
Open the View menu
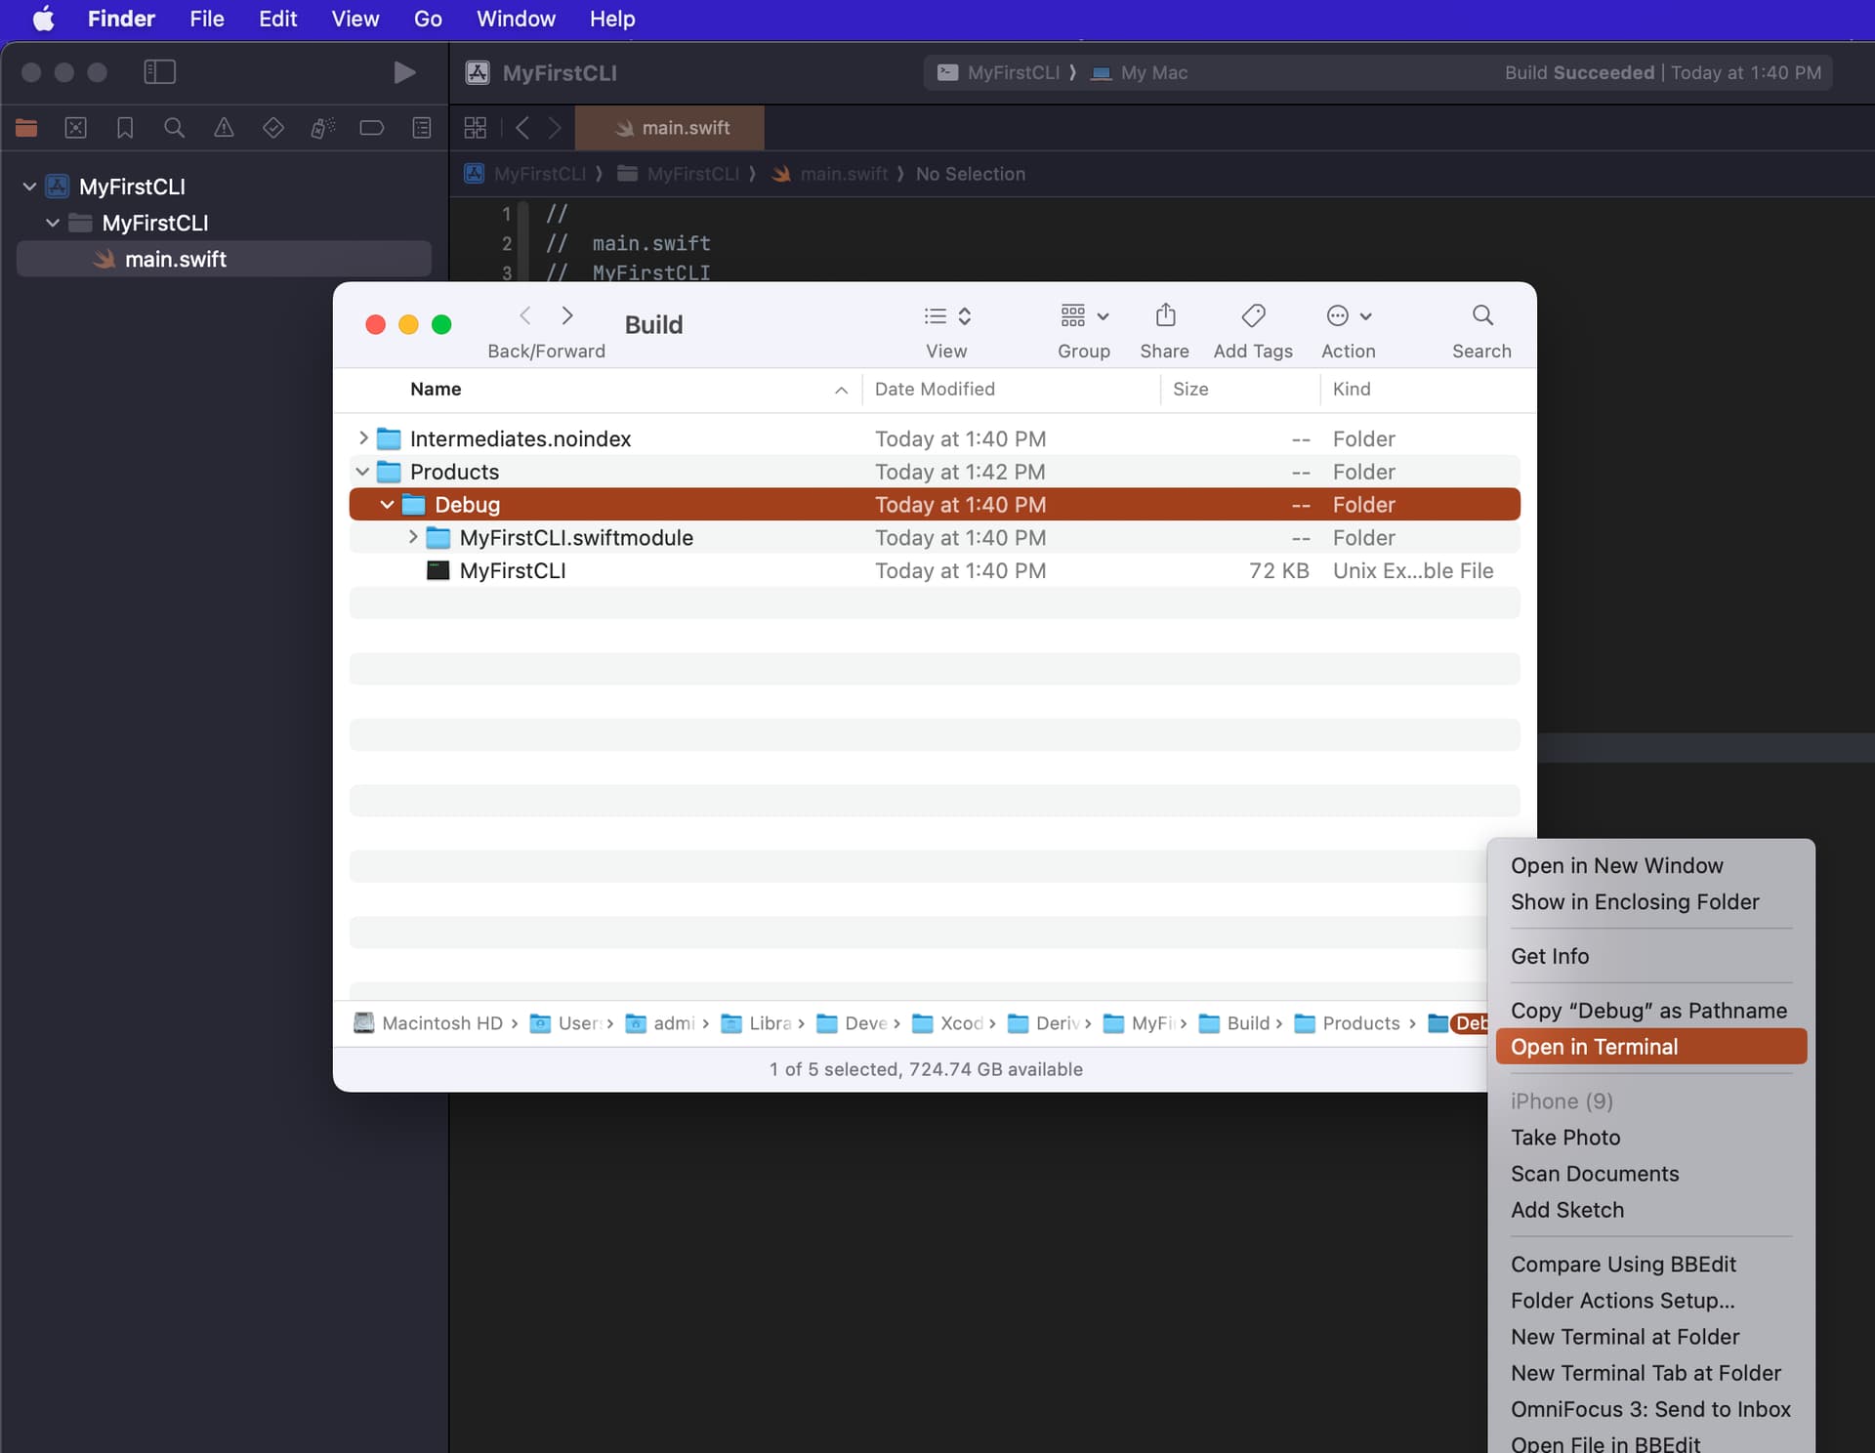(x=354, y=19)
